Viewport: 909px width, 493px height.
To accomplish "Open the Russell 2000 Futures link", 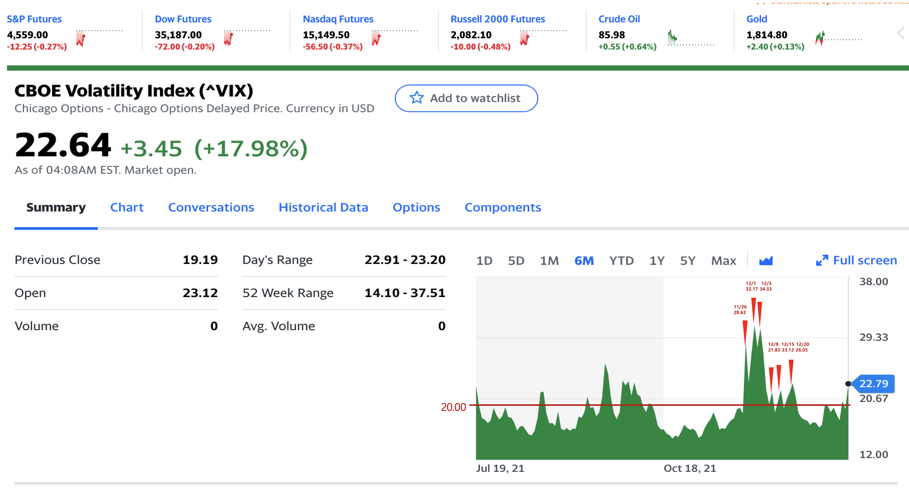I will 497,19.
